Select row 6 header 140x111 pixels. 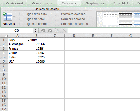pyautogui.click(x=4, y=61)
